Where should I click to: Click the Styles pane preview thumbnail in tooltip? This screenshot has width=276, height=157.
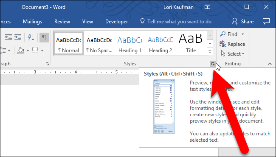164,107
